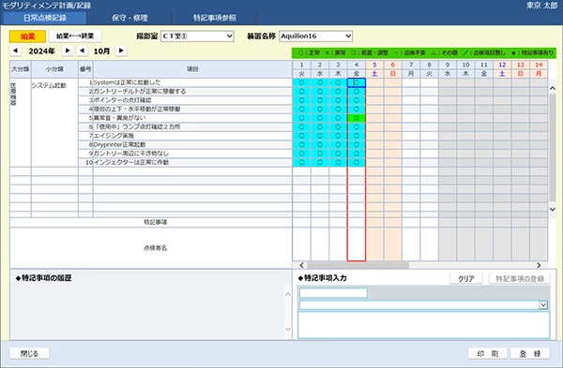Click 大分類 column header
This screenshot has width=563, height=368.
[x=20, y=69]
